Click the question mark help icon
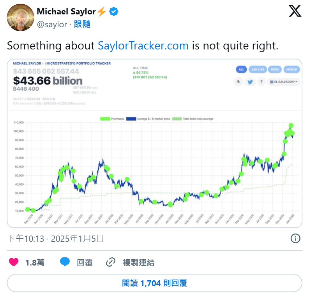 262,82
